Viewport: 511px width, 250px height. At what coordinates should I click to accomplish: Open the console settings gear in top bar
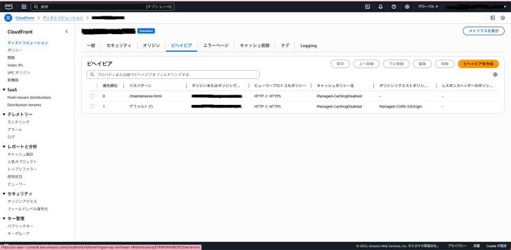click(407, 7)
